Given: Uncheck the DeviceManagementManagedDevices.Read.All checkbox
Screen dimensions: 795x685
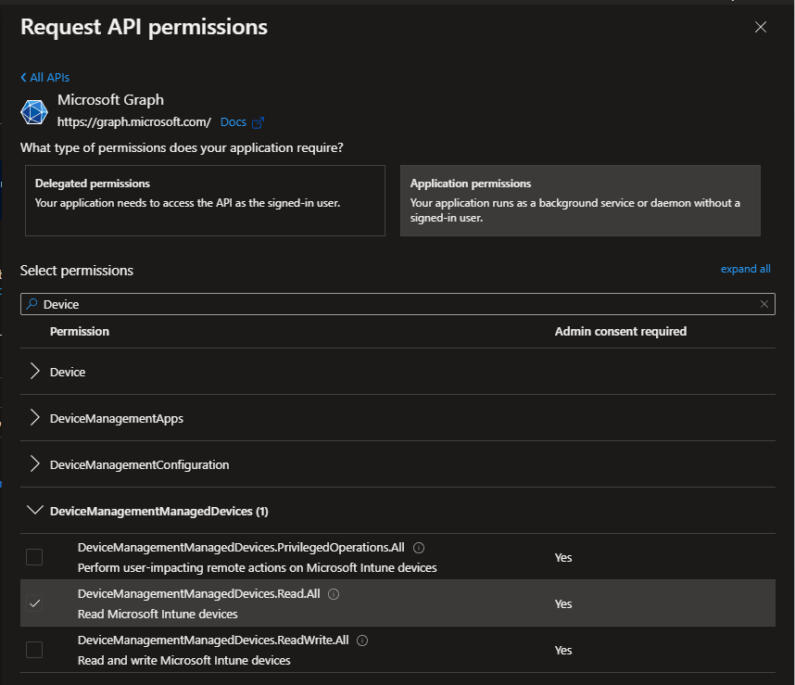Looking at the screenshot, I should pyautogui.click(x=34, y=603).
